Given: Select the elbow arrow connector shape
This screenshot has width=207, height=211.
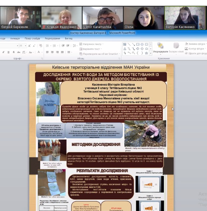Looking at the screenshot, I should (x=133, y=49).
